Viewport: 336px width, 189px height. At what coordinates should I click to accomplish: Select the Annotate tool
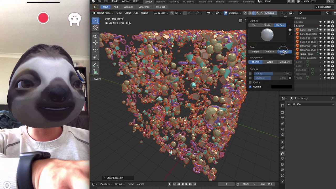[95, 65]
